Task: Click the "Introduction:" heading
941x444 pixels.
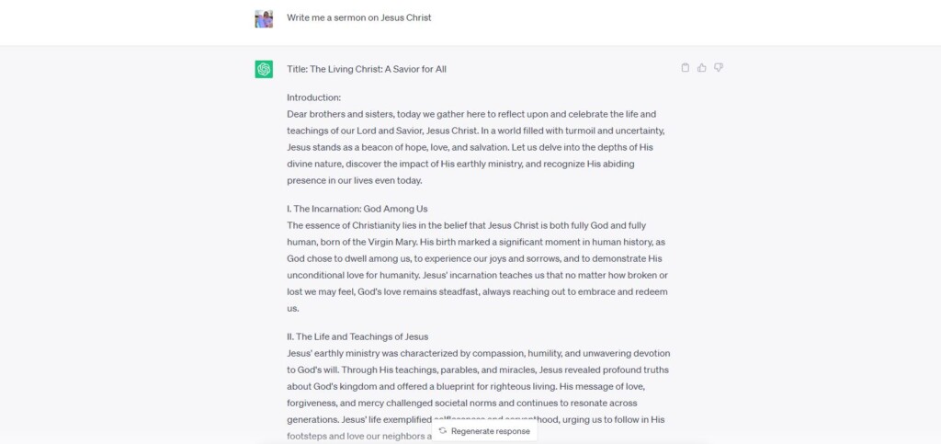Action: (x=313, y=97)
